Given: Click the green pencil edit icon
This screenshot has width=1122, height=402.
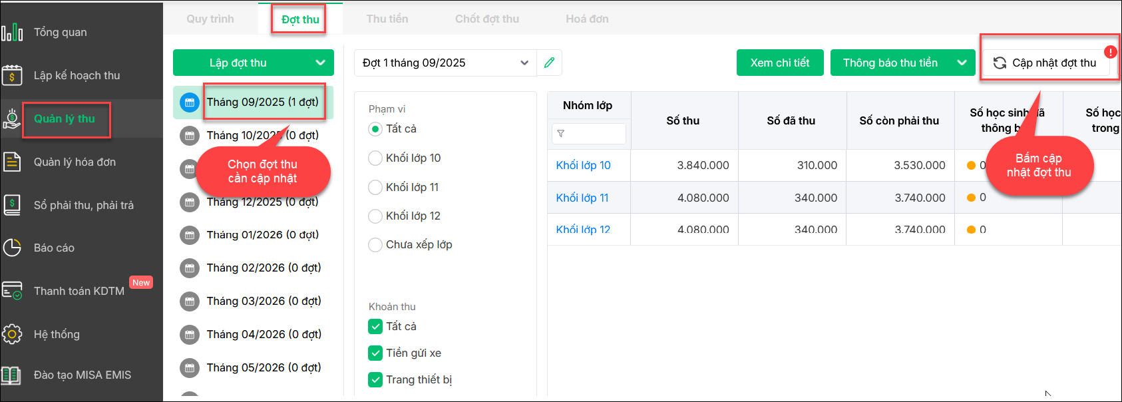Looking at the screenshot, I should (x=549, y=63).
